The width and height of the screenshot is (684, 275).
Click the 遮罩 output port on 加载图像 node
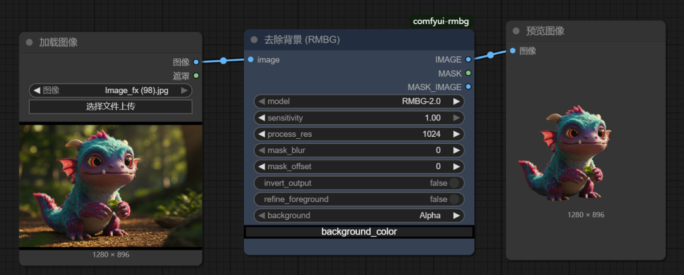click(x=196, y=75)
